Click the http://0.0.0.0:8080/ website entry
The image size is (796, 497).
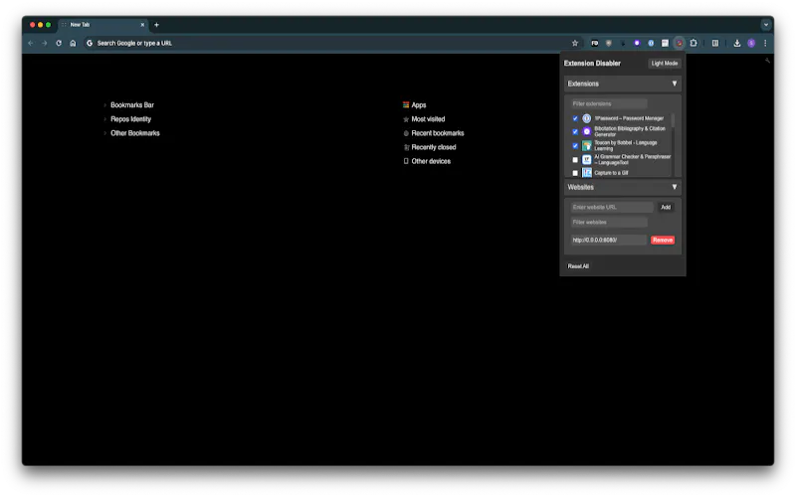point(608,240)
